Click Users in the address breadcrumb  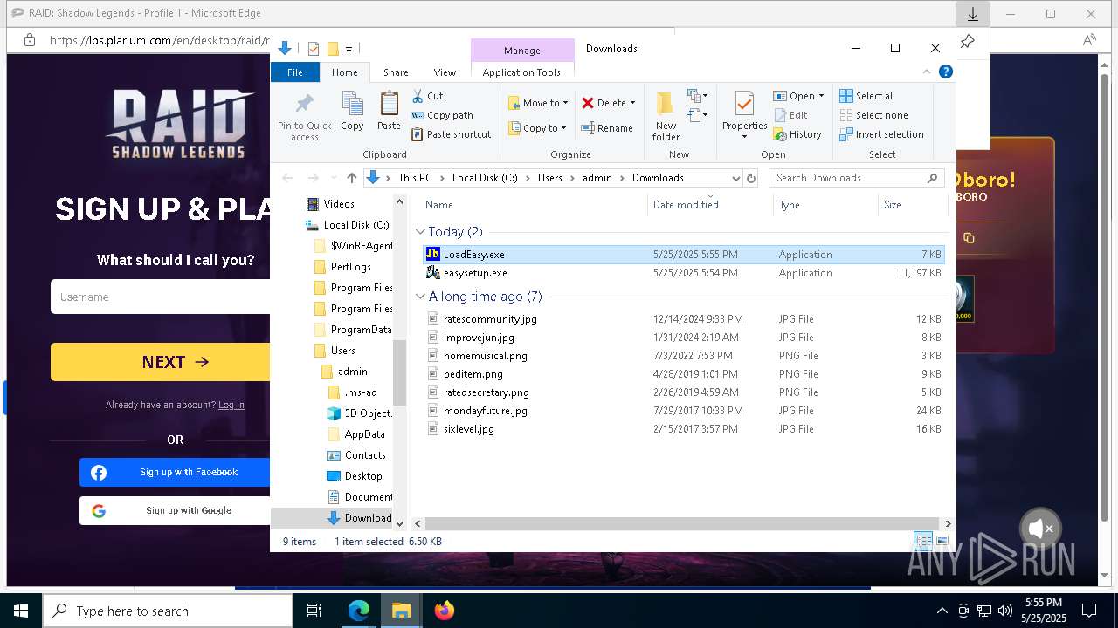pyautogui.click(x=550, y=178)
